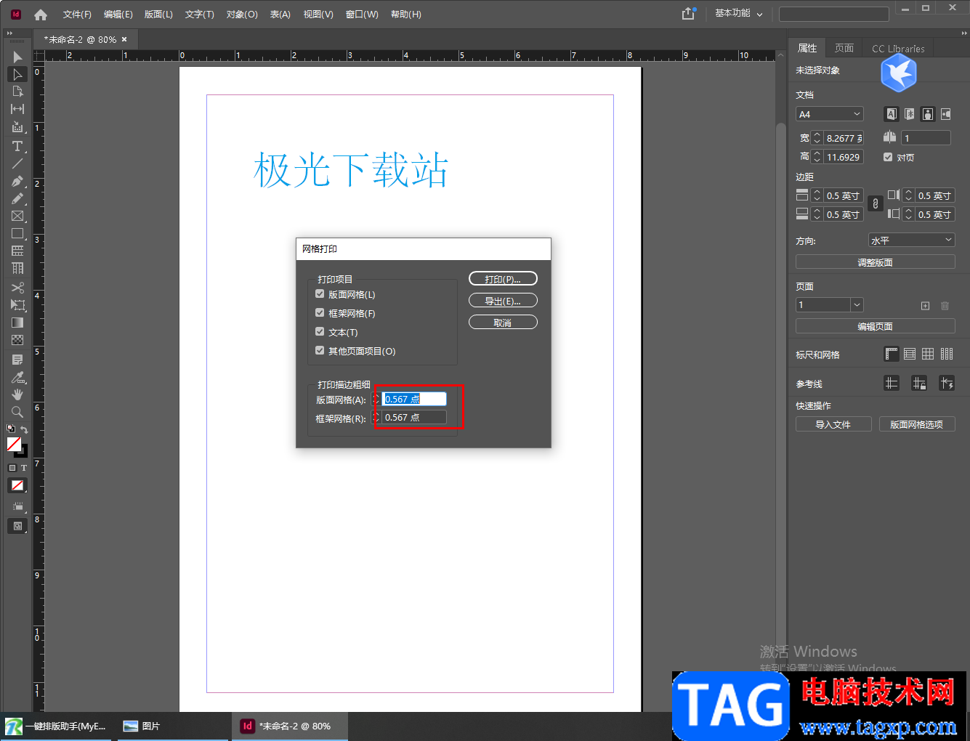Toggle the 对页 facing pages checkbox
970x741 pixels.
[x=888, y=157]
